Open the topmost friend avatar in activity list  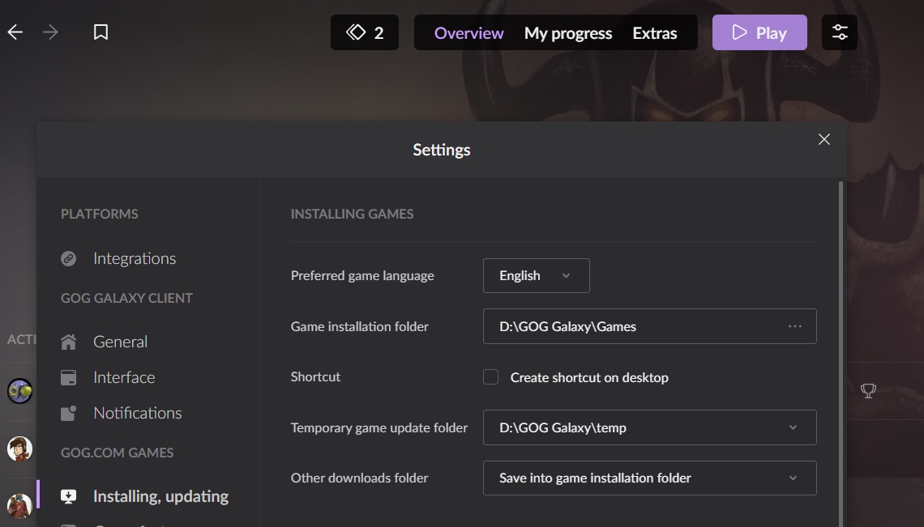19,391
